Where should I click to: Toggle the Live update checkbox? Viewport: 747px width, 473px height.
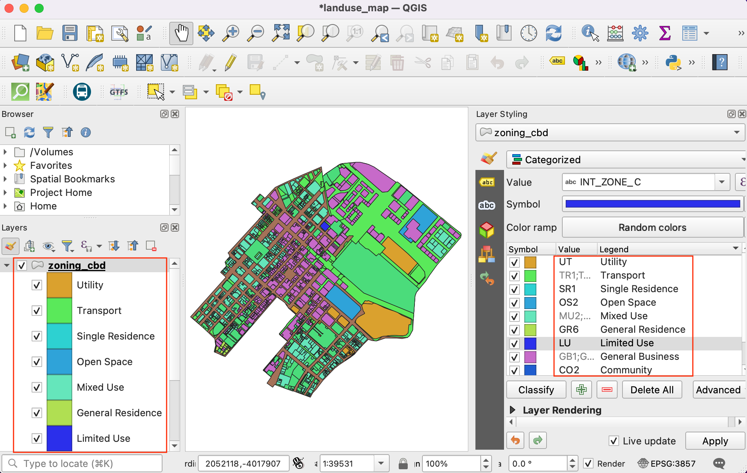point(614,441)
